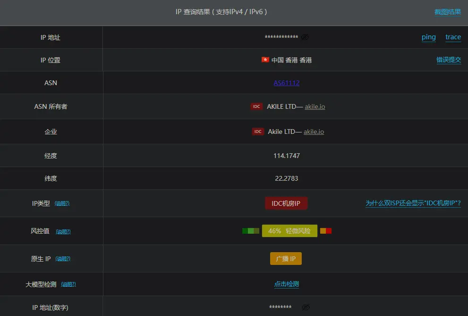Open 说明? help next to 风控值
Viewport: 468px width, 316px height.
coord(63,232)
